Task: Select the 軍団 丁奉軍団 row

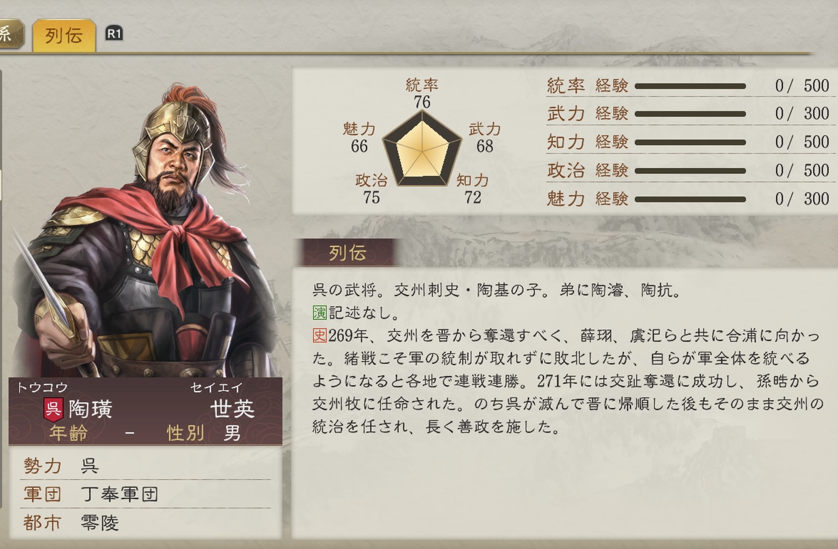Action: 145,494
